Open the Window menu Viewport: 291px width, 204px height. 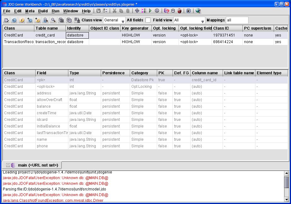[71, 11]
